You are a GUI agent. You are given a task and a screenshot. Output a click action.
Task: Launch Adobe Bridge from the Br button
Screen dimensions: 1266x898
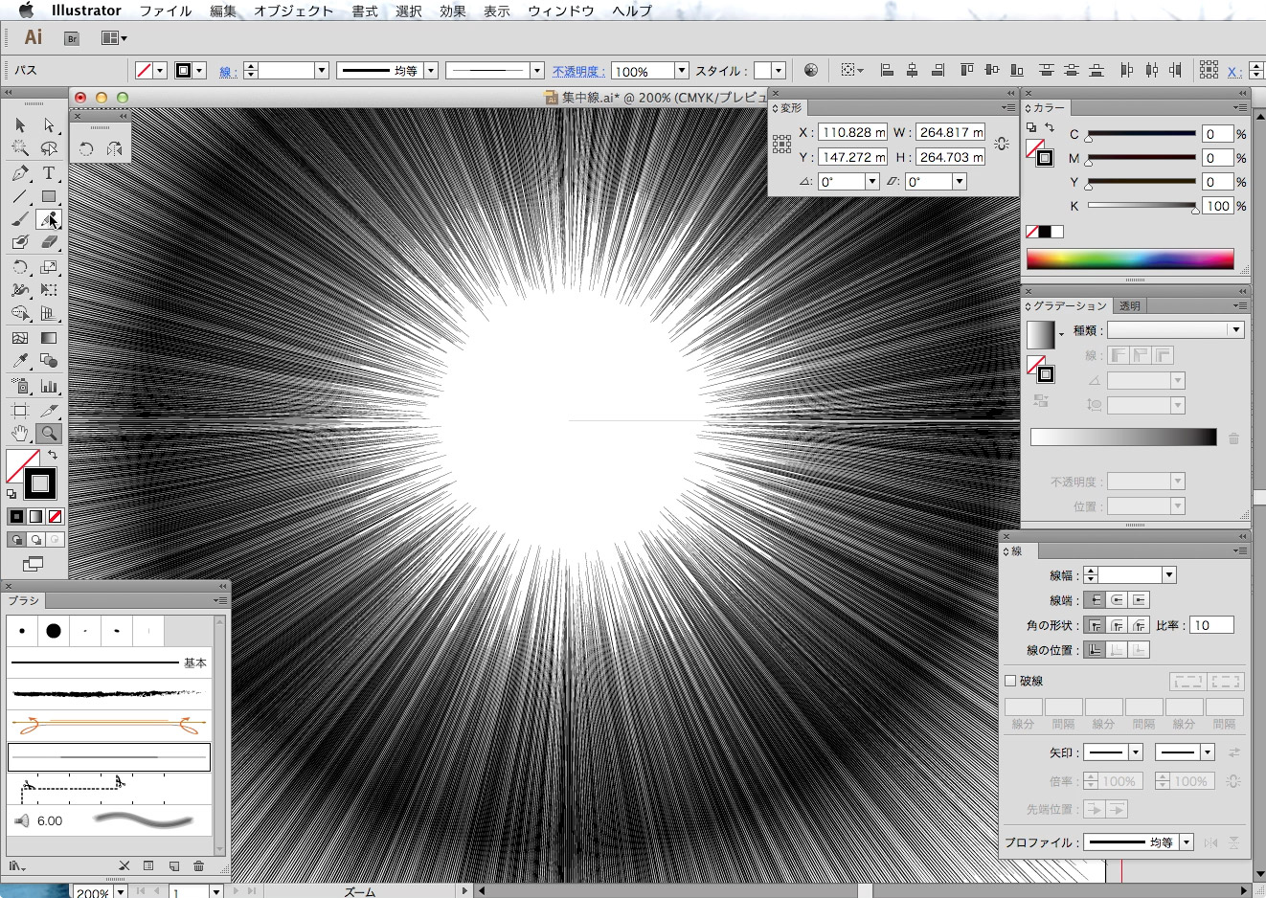click(x=72, y=38)
